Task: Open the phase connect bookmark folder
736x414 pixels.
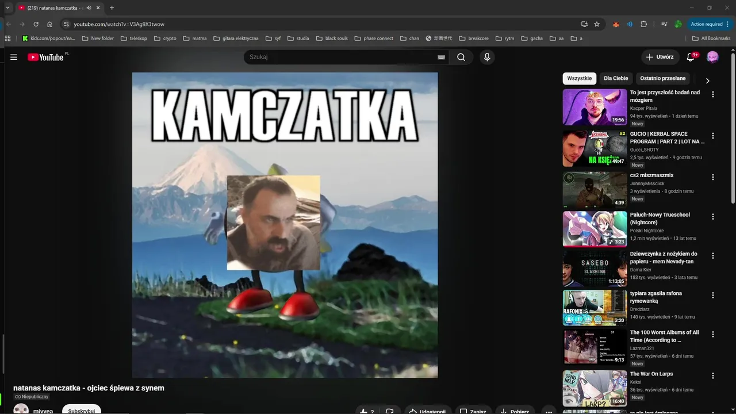Action: tap(374, 39)
